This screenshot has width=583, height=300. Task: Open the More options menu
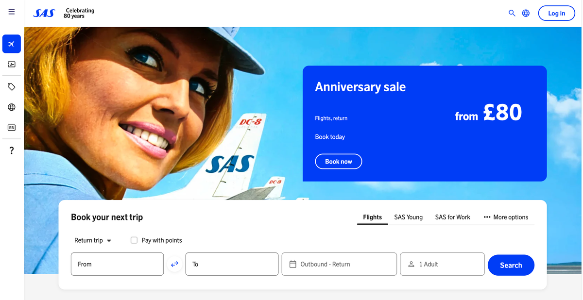pyautogui.click(x=506, y=217)
